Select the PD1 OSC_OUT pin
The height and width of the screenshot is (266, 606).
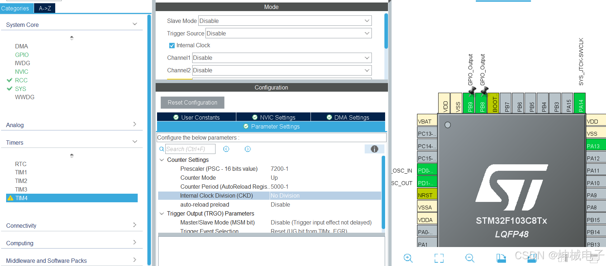click(427, 181)
